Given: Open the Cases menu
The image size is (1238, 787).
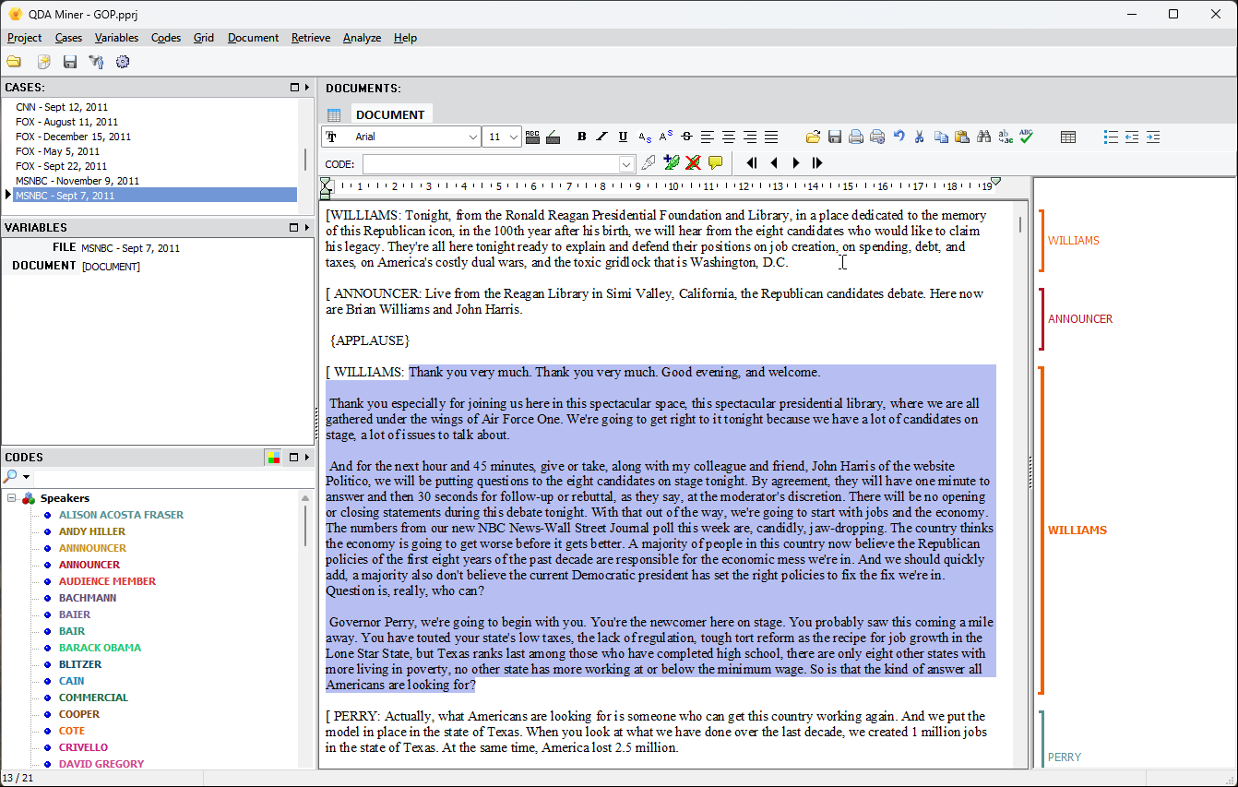Looking at the screenshot, I should click(68, 38).
